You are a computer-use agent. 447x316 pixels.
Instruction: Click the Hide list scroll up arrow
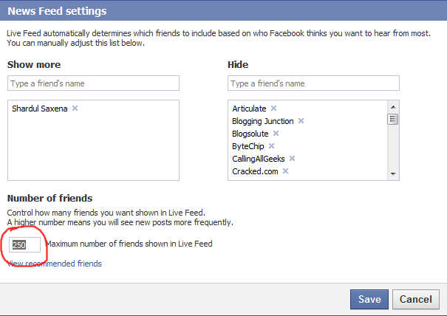pos(393,107)
